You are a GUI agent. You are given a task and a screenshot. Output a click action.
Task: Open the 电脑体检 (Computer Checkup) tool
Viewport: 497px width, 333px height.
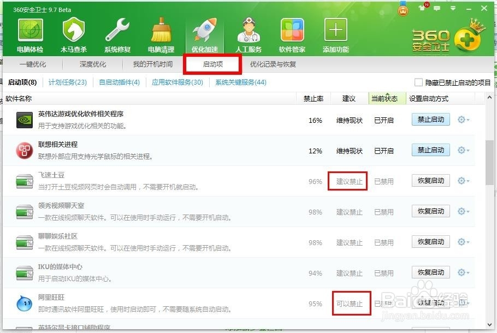[30, 33]
